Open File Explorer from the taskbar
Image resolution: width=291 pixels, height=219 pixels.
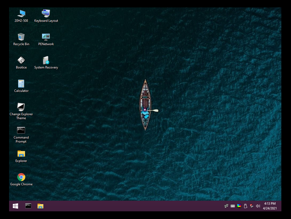click(40, 206)
